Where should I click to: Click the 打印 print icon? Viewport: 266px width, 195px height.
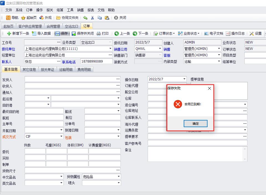(99, 34)
